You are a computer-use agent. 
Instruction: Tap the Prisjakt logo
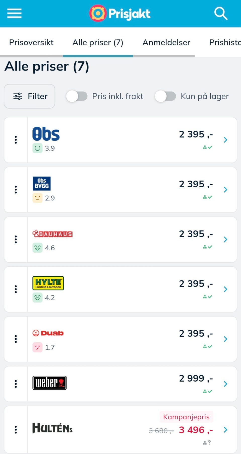pyautogui.click(x=120, y=13)
